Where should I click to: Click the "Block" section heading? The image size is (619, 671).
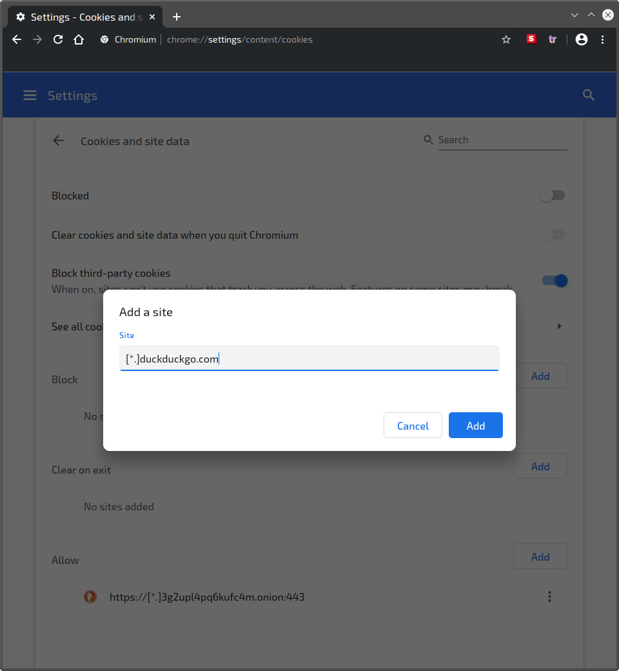(x=64, y=379)
